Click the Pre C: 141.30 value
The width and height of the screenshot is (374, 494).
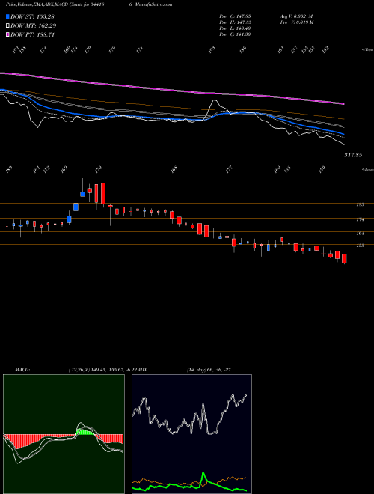coord(235,34)
